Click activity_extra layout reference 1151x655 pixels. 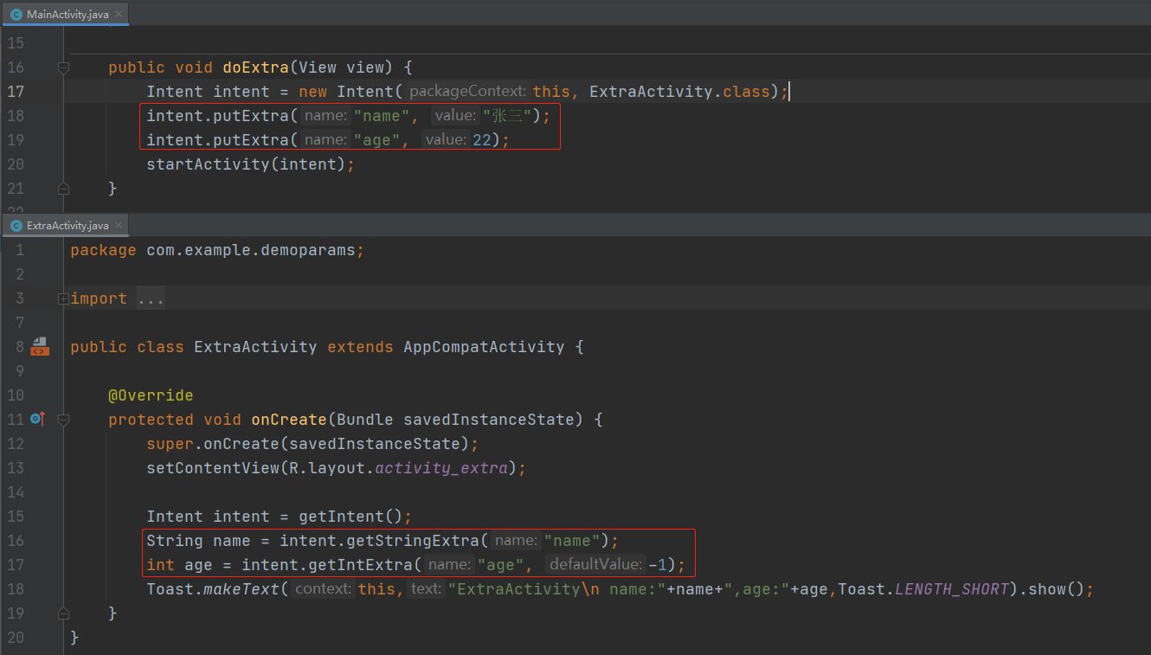(x=441, y=468)
